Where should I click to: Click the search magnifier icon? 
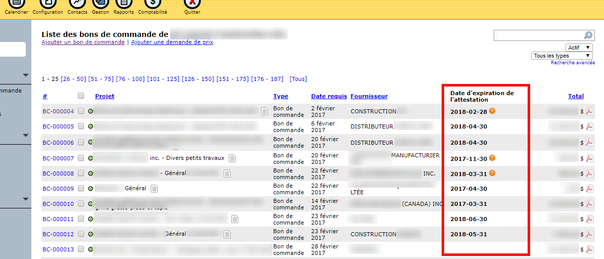click(588, 35)
